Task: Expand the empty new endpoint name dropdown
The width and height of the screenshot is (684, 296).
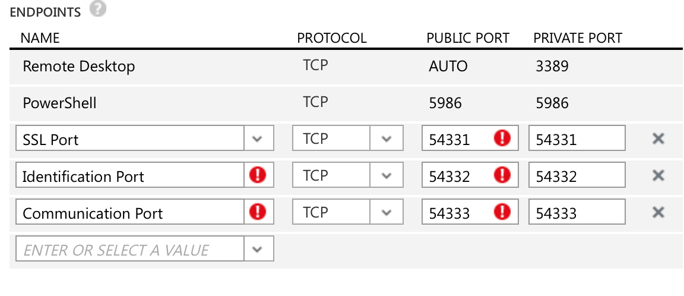Action: [259, 249]
